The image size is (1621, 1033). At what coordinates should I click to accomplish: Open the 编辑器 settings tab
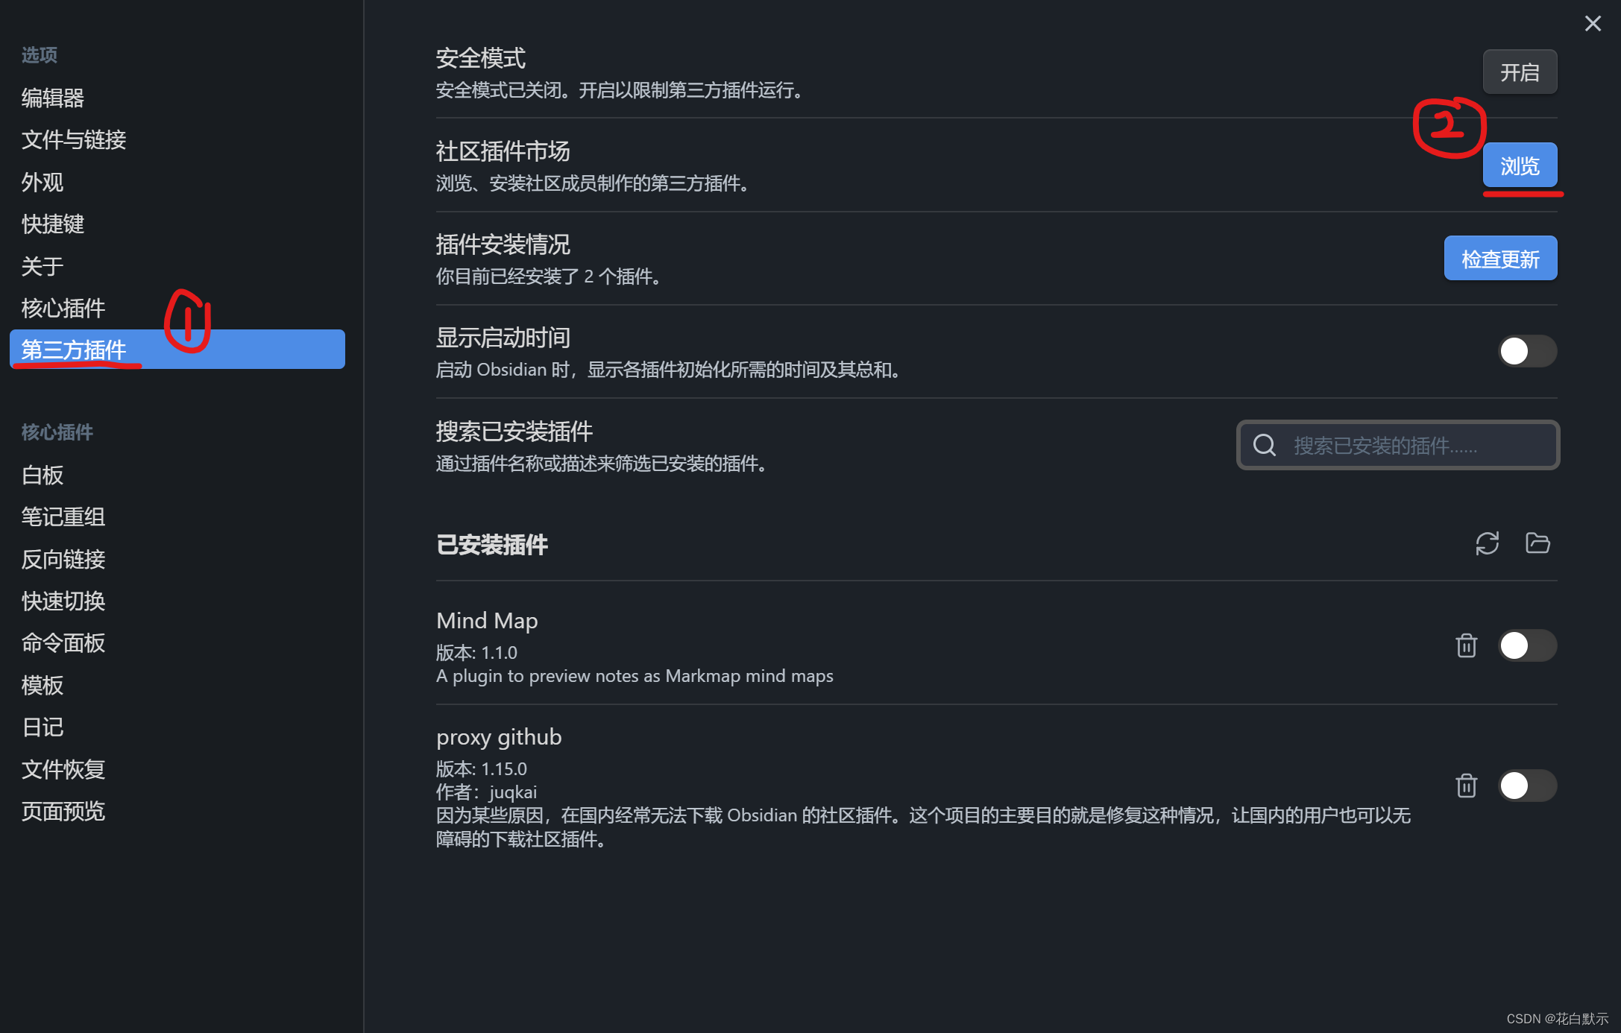[53, 98]
